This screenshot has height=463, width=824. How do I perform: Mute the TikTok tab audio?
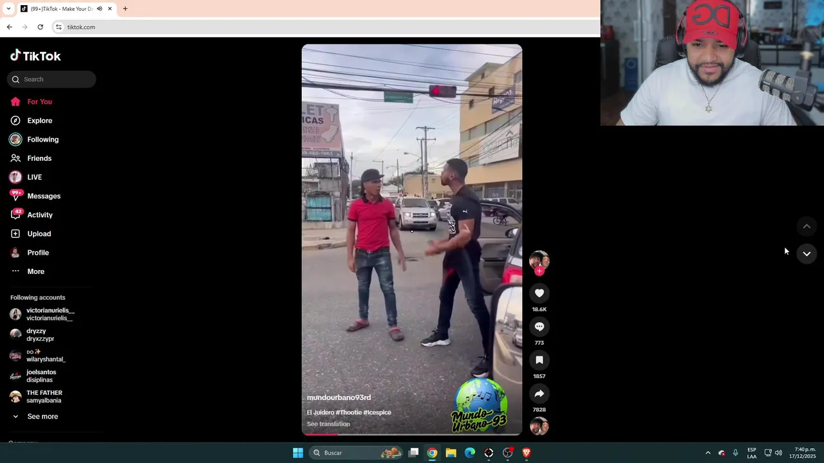point(99,9)
